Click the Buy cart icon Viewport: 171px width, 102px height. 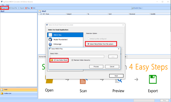click(x=26, y=8)
